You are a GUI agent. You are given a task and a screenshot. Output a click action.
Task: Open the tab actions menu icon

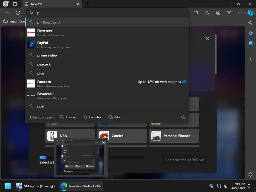click(x=15, y=4)
